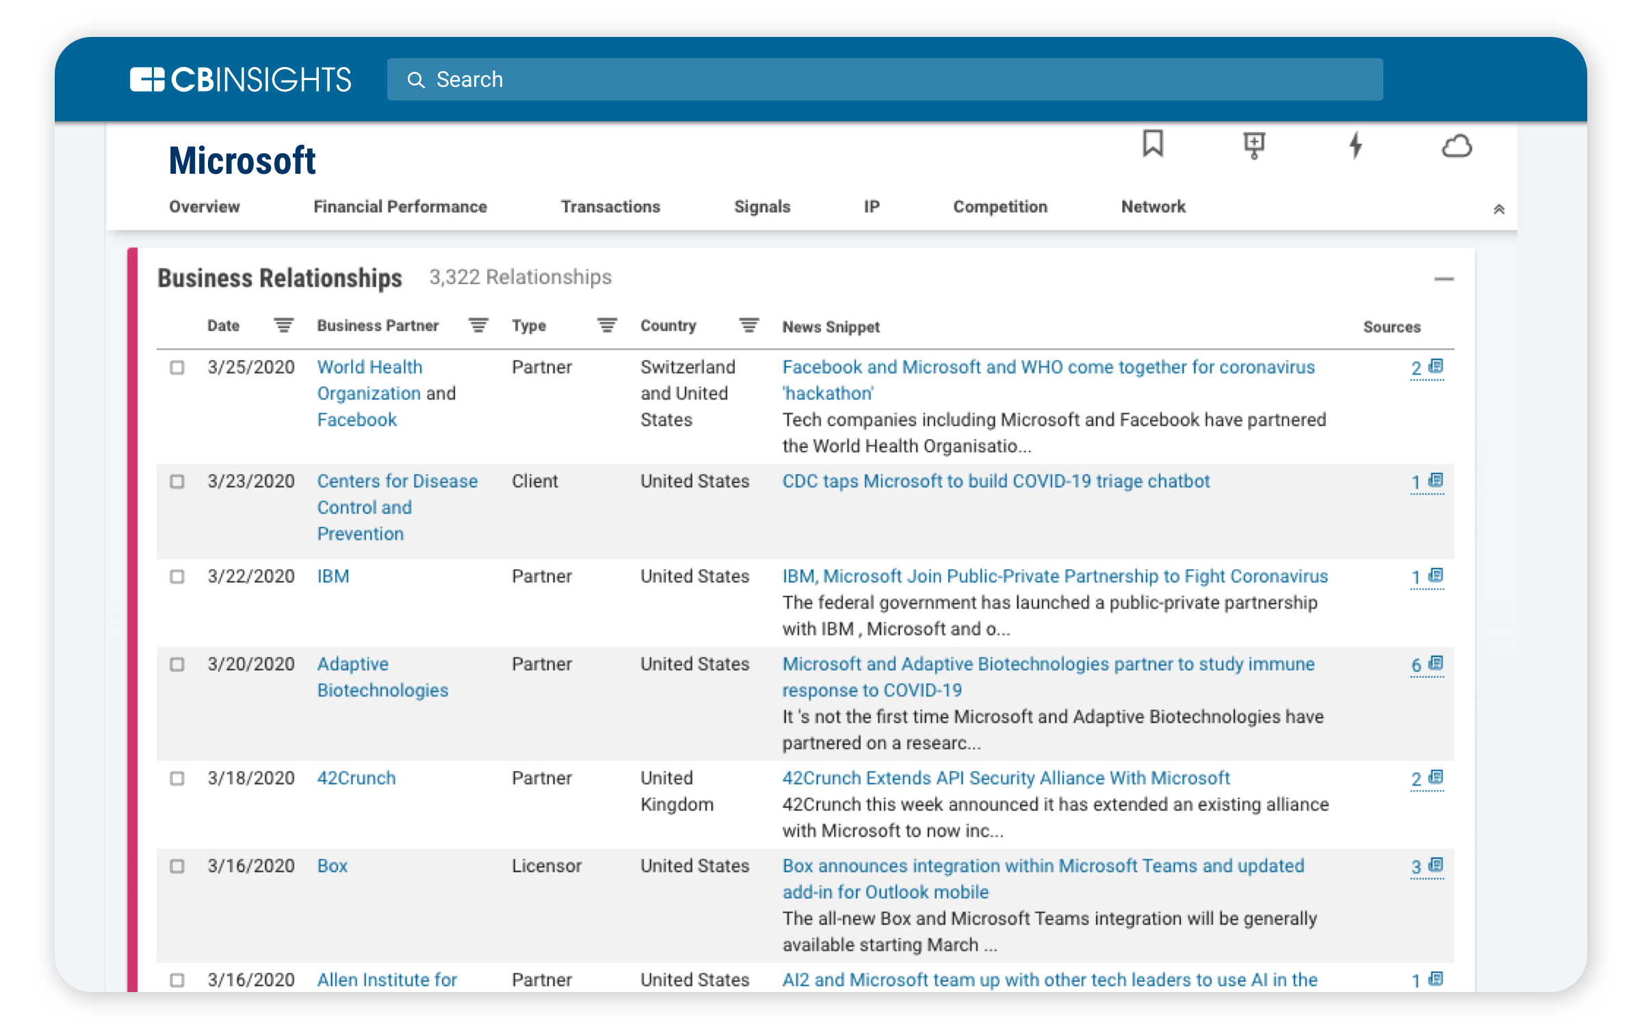Go to the Competition tab
Image resolution: width=1642 pixels, height=1029 pixels.
1000,207
